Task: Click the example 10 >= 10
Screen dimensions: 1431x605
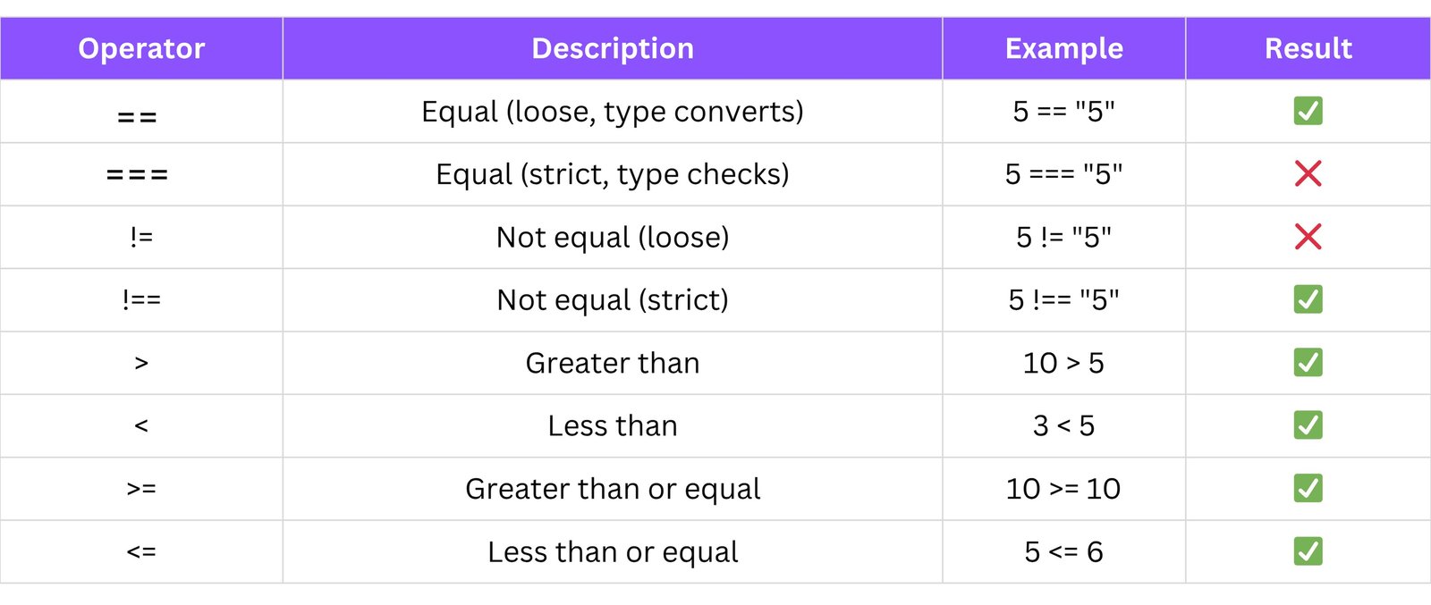Action: (x=1063, y=489)
